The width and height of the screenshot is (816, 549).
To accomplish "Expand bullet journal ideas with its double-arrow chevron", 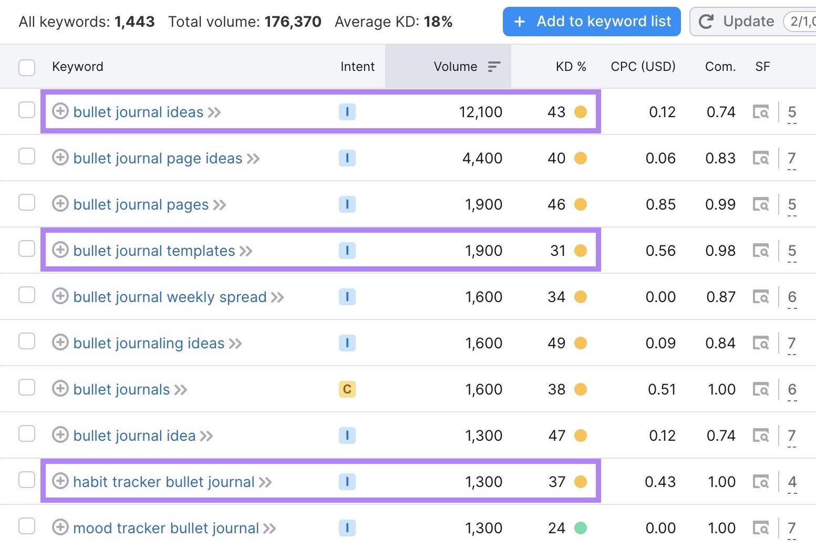I will pyautogui.click(x=214, y=112).
